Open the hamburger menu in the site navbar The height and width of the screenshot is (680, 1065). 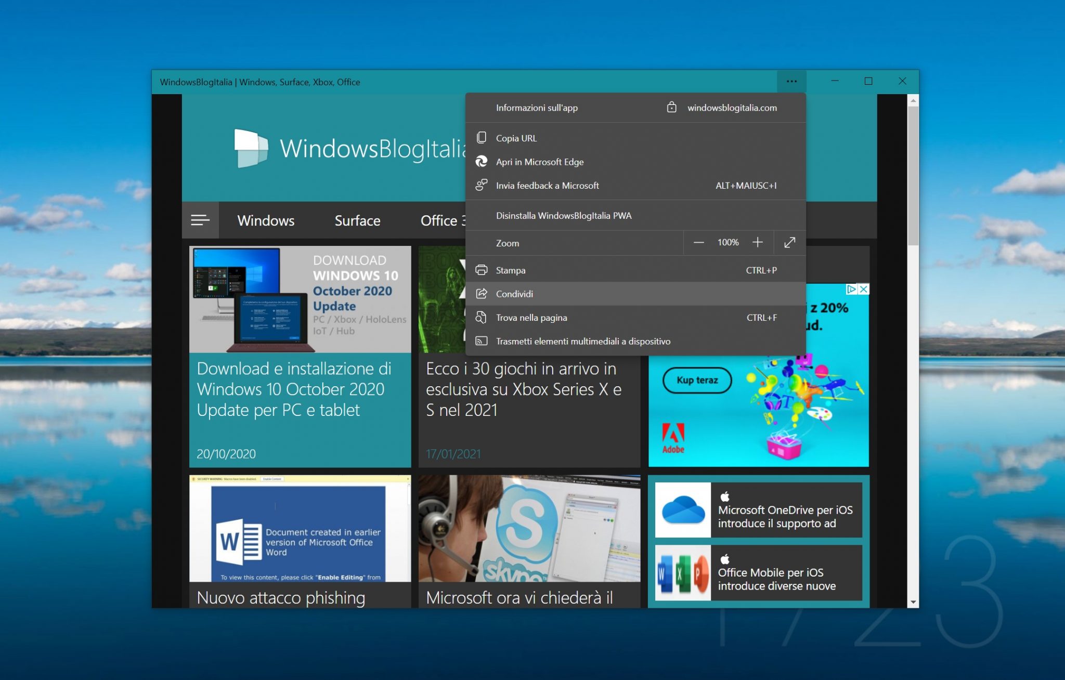click(200, 220)
